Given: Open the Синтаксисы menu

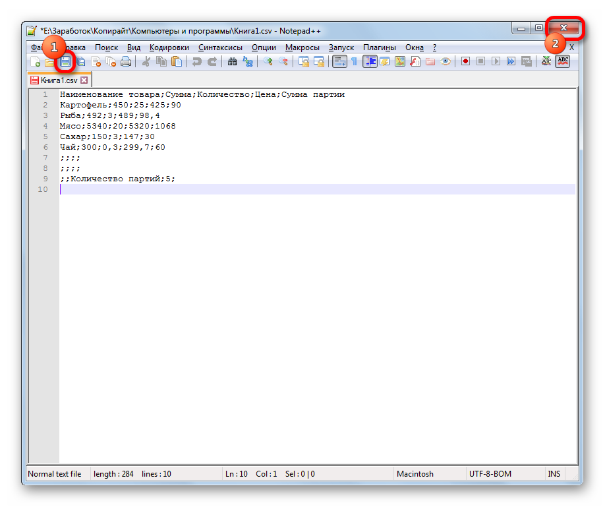Looking at the screenshot, I should 220,47.
